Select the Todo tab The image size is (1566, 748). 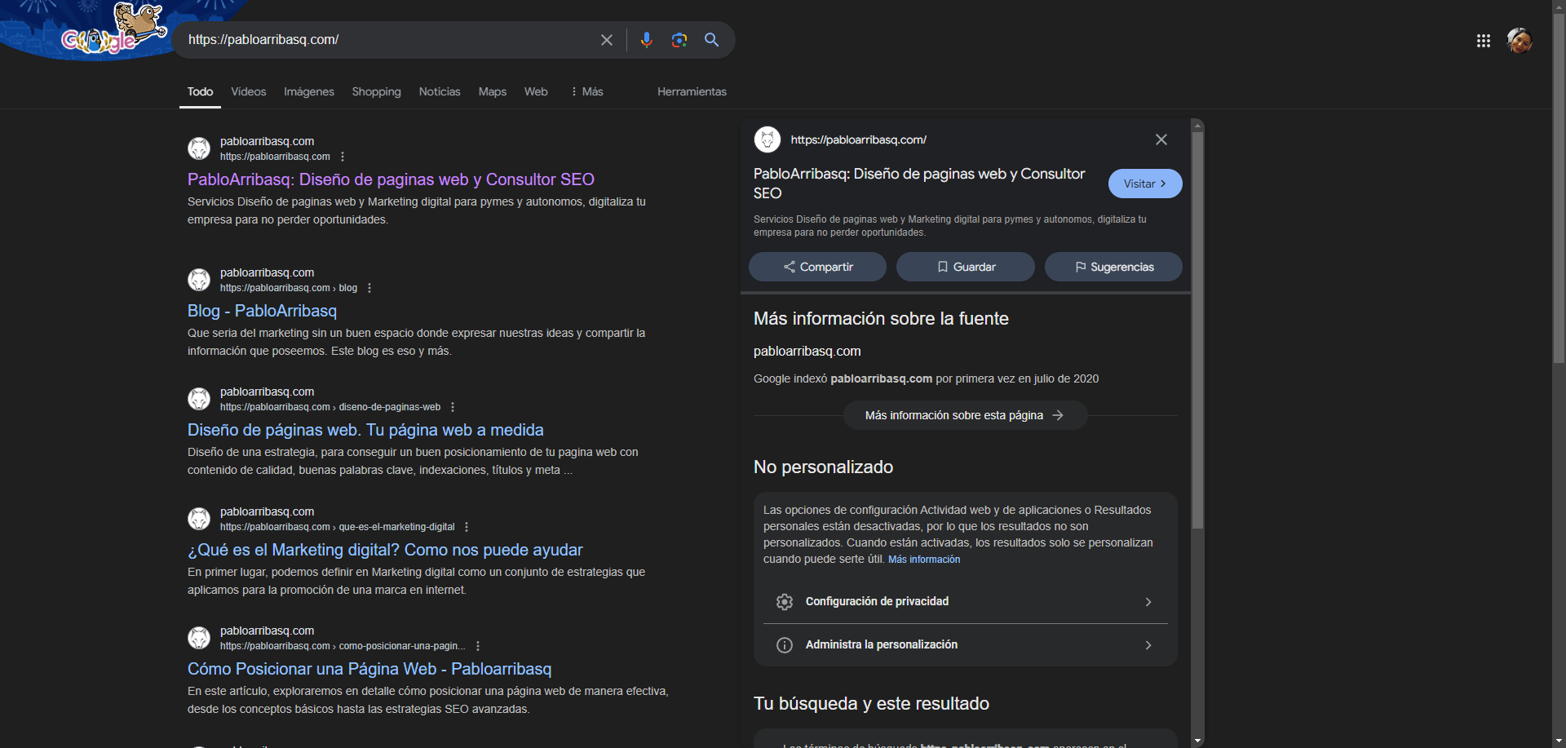click(x=200, y=91)
